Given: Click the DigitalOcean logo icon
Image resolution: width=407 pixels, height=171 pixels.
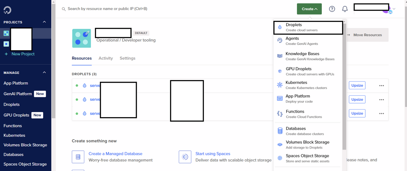Looking at the screenshot, I should tap(7, 10).
